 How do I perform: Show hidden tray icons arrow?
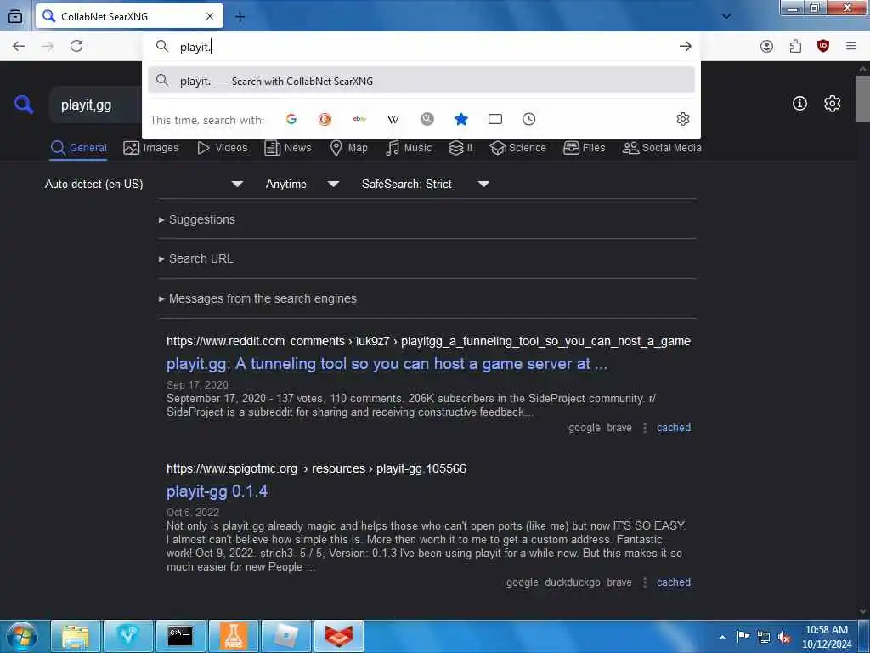pos(722,638)
